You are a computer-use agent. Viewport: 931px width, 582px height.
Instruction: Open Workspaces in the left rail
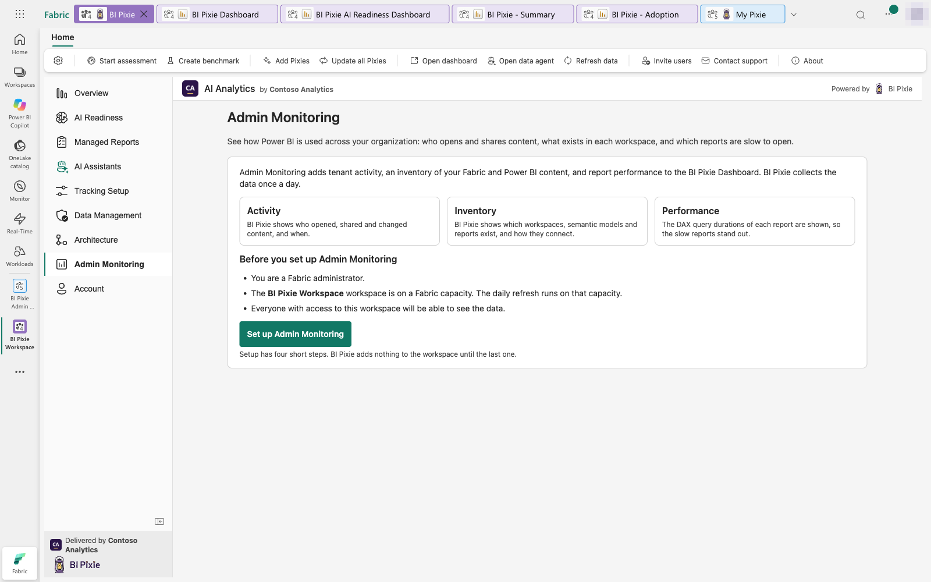click(x=20, y=77)
